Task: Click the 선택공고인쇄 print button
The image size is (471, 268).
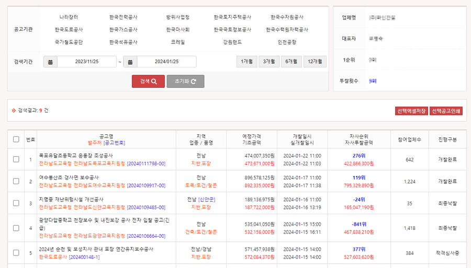Action: tap(446, 111)
